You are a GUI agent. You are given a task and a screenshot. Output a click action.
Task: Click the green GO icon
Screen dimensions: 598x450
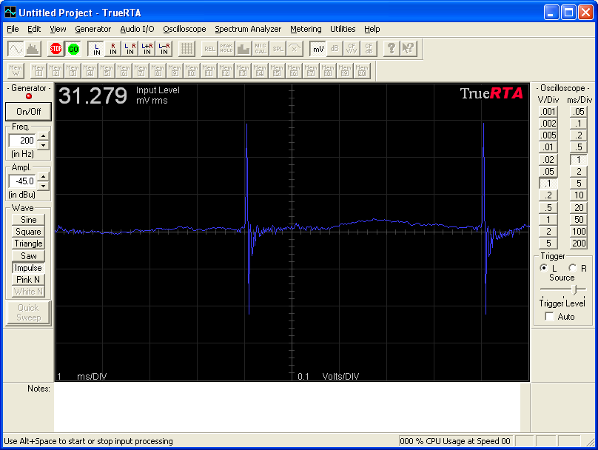pos(73,49)
